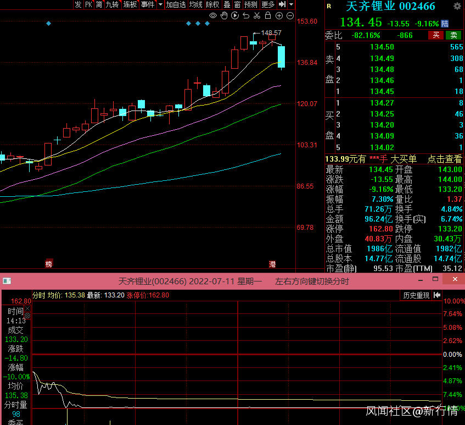This screenshot has height=425, width=465.
Task: Open the settings gear beside stock title
Action: tap(457, 6)
